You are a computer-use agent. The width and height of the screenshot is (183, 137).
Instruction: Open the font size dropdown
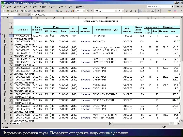(x=123, y=11)
